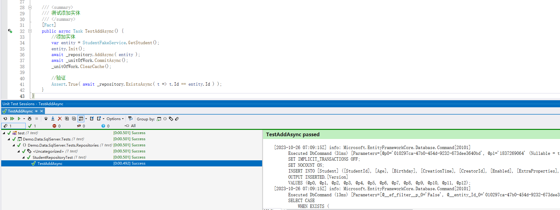Click the paw-print dotCover coverage icon

[x=46, y=119]
